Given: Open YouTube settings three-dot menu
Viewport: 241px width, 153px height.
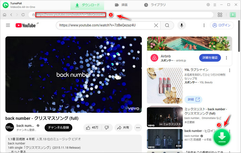Looking at the screenshot, I should [204, 25].
